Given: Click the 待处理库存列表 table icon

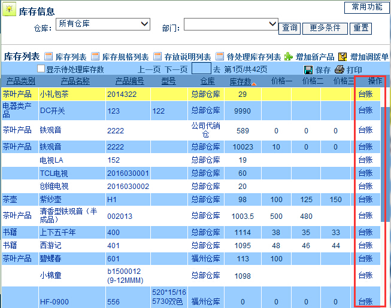Looking at the screenshot, I should tap(220, 57).
